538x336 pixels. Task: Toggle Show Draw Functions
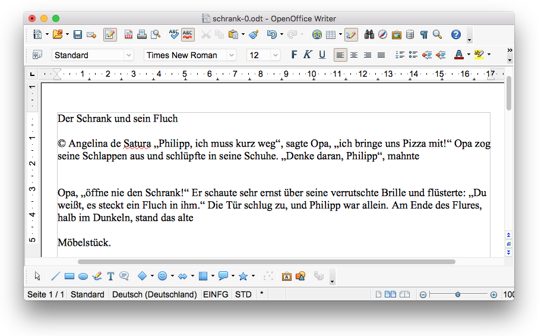(x=351, y=34)
